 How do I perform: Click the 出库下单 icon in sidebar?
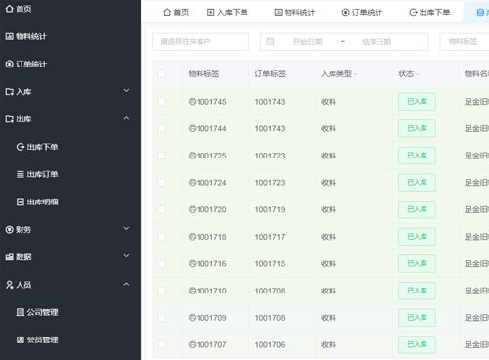click(x=21, y=147)
